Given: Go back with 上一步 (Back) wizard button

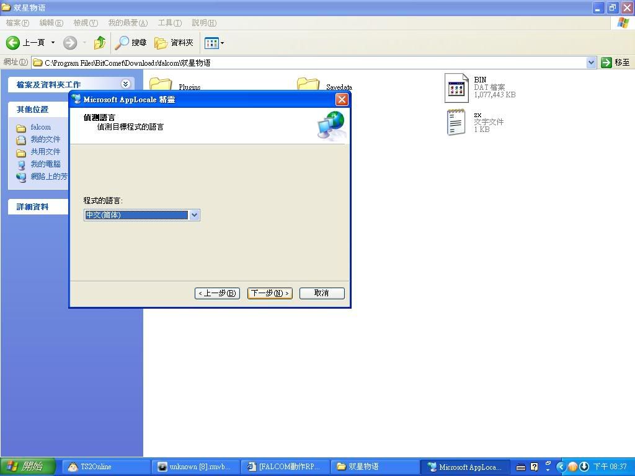Looking at the screenshot, I should pos(217,293).
